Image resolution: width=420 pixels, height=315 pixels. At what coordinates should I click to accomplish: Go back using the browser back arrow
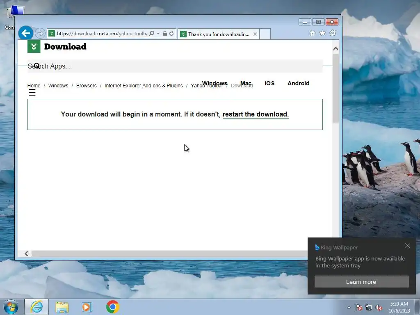[26, 33]
